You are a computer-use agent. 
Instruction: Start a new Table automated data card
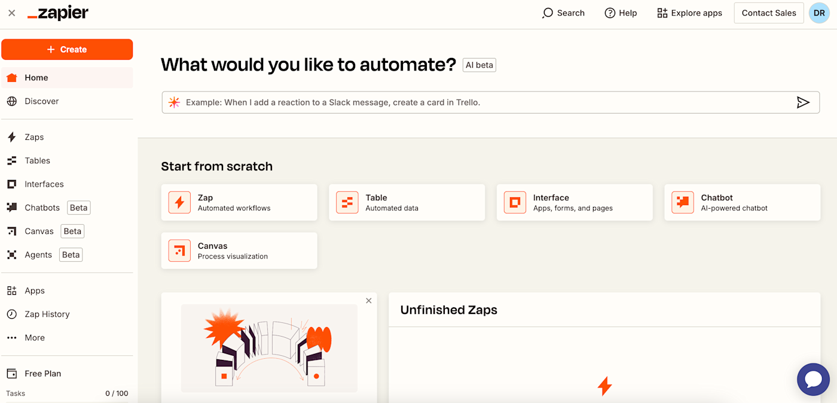point(407,203)
